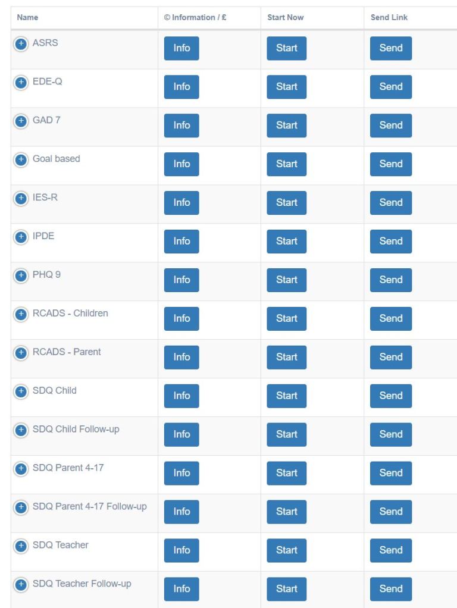The width and height of the screenshot is (457, 608).
Task: Send link for GAD 7
Action: (x=390, y=126)
